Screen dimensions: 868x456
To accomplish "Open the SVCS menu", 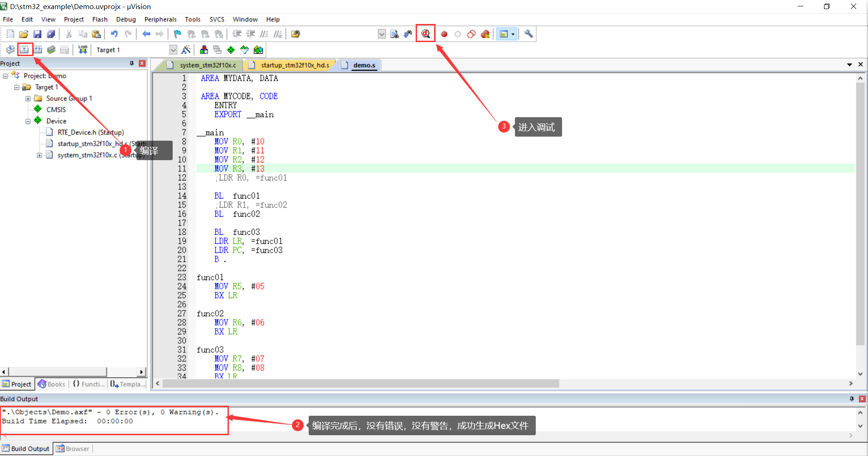I will click(217, 19).
